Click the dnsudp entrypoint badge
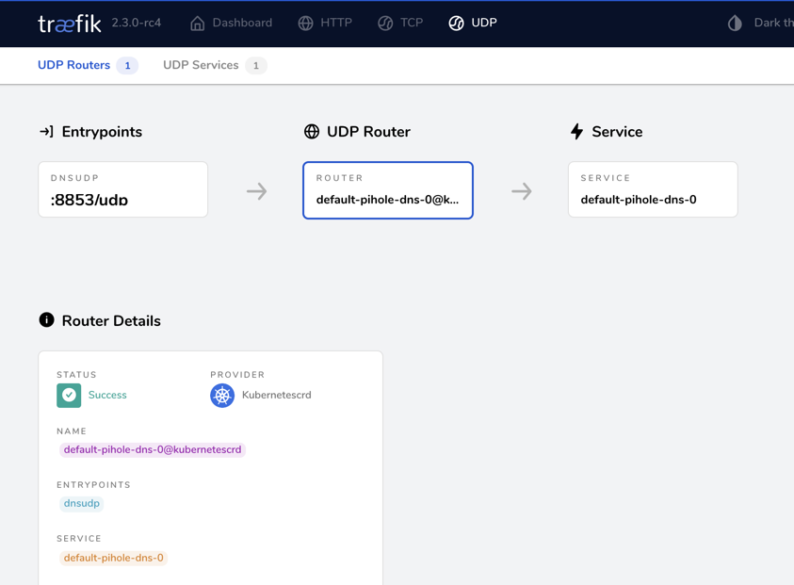 (81, 503)
